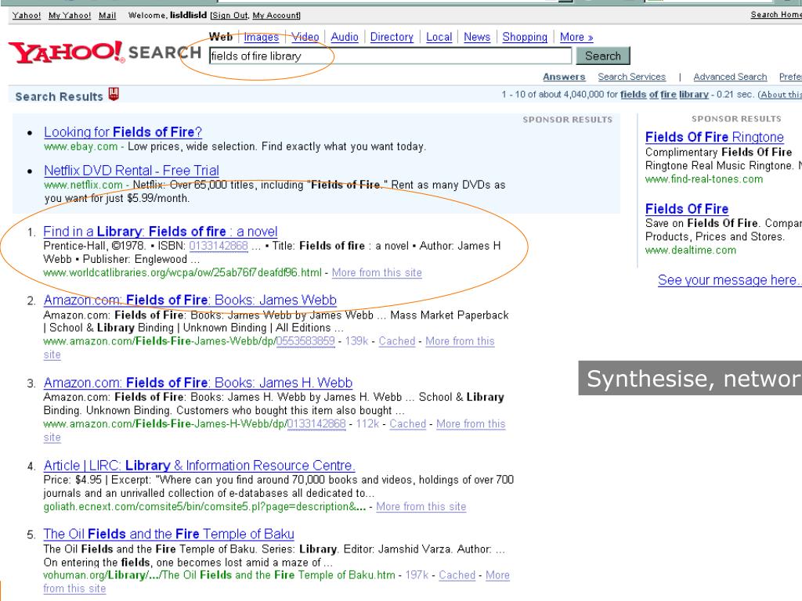The width and height of the screenshot is (802, 601).
Task: Click the red icon beside Search Results
Action: point(114,94)
